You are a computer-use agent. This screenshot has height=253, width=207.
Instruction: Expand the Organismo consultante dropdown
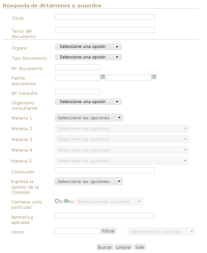(88, 102)
